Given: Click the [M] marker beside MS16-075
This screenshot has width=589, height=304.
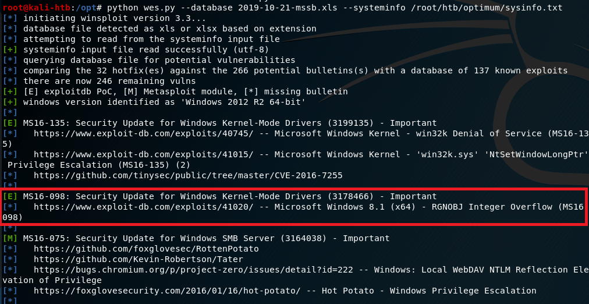Looking at the screenshot, I should point(10,238).
